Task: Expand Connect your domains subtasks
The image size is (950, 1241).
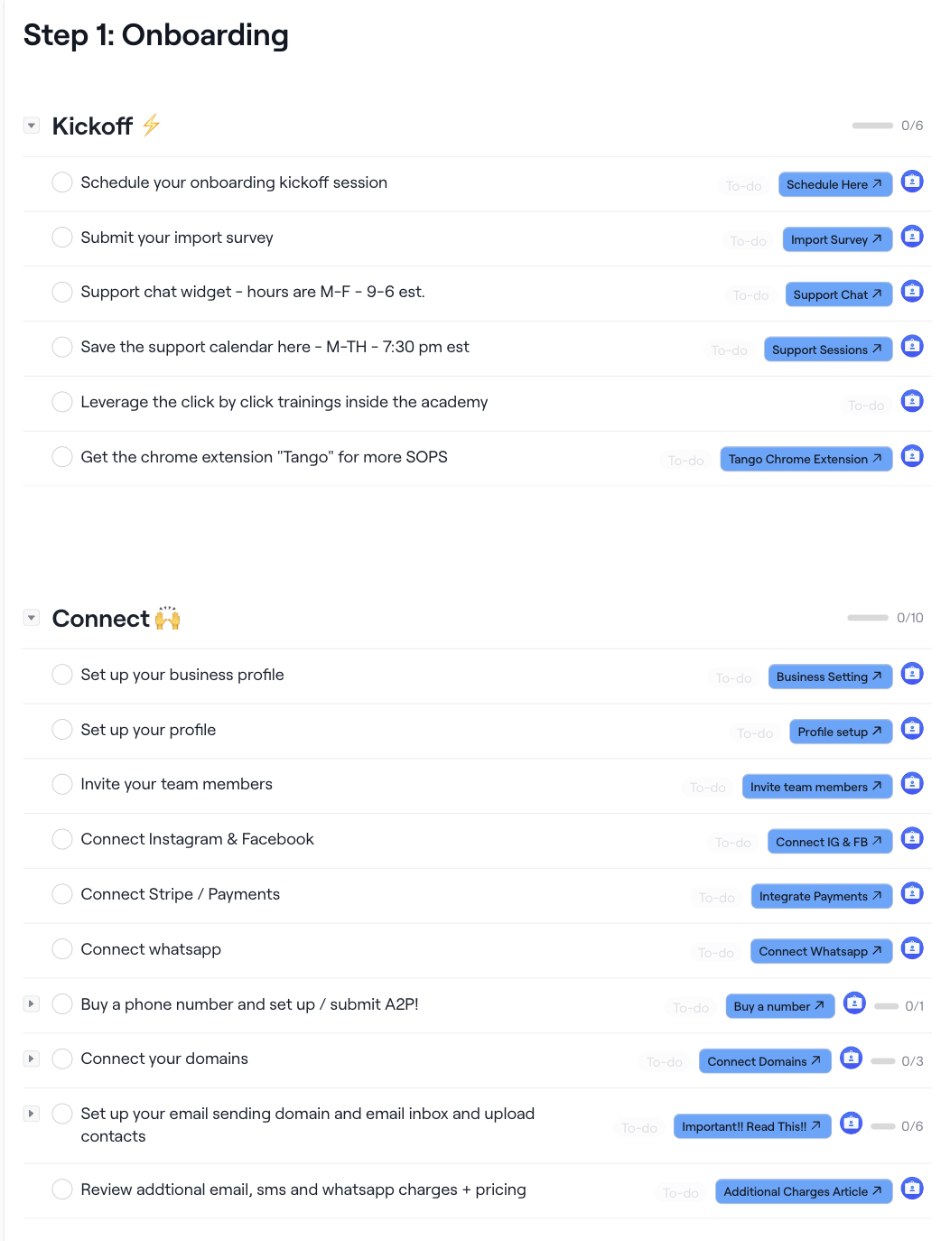Action: point(32,1059)
